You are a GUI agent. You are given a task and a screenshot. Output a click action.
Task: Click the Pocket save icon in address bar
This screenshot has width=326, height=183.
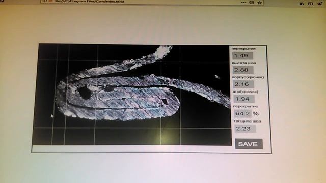[x=252, y=3]
